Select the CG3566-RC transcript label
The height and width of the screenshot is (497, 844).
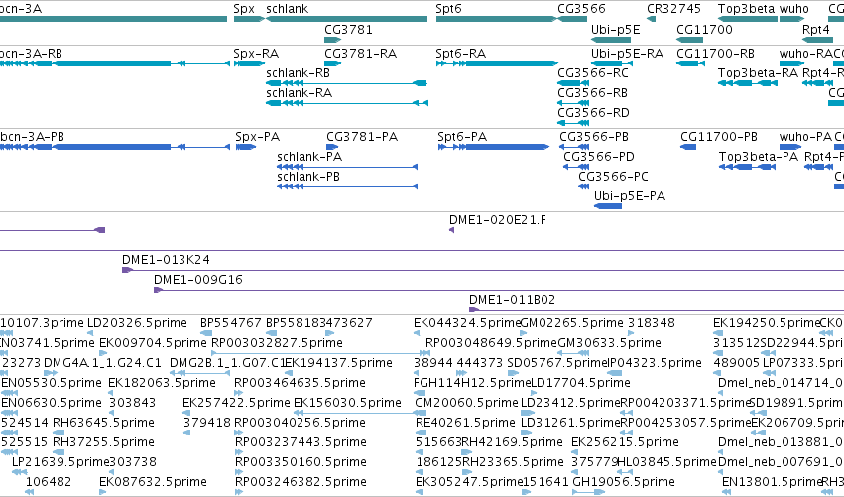(593, 73)
